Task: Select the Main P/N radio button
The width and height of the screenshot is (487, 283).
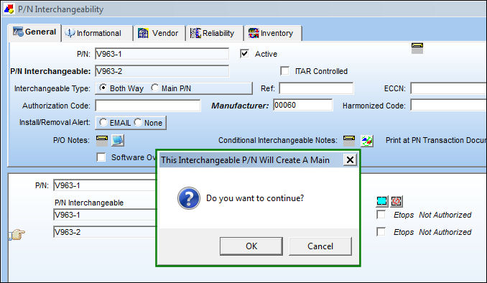Action: 154,88
